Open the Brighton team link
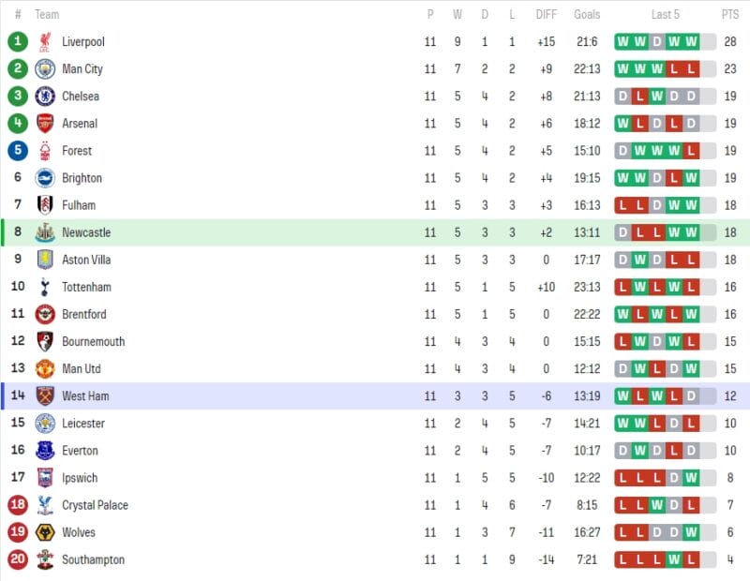 82,178
